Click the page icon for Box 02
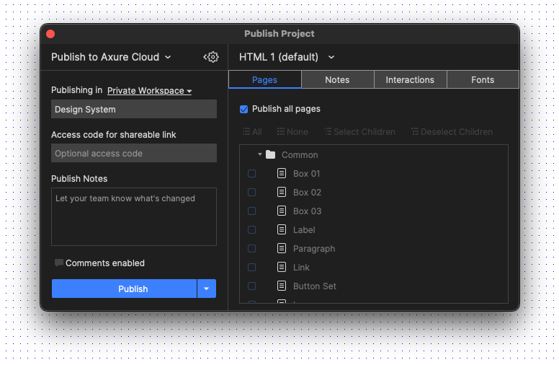 tap(282, 192)
